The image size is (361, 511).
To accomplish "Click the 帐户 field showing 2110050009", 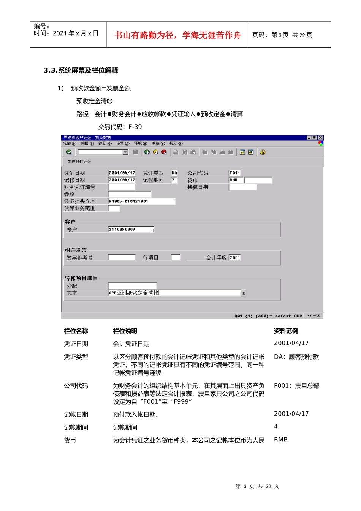I will [131, 230].
